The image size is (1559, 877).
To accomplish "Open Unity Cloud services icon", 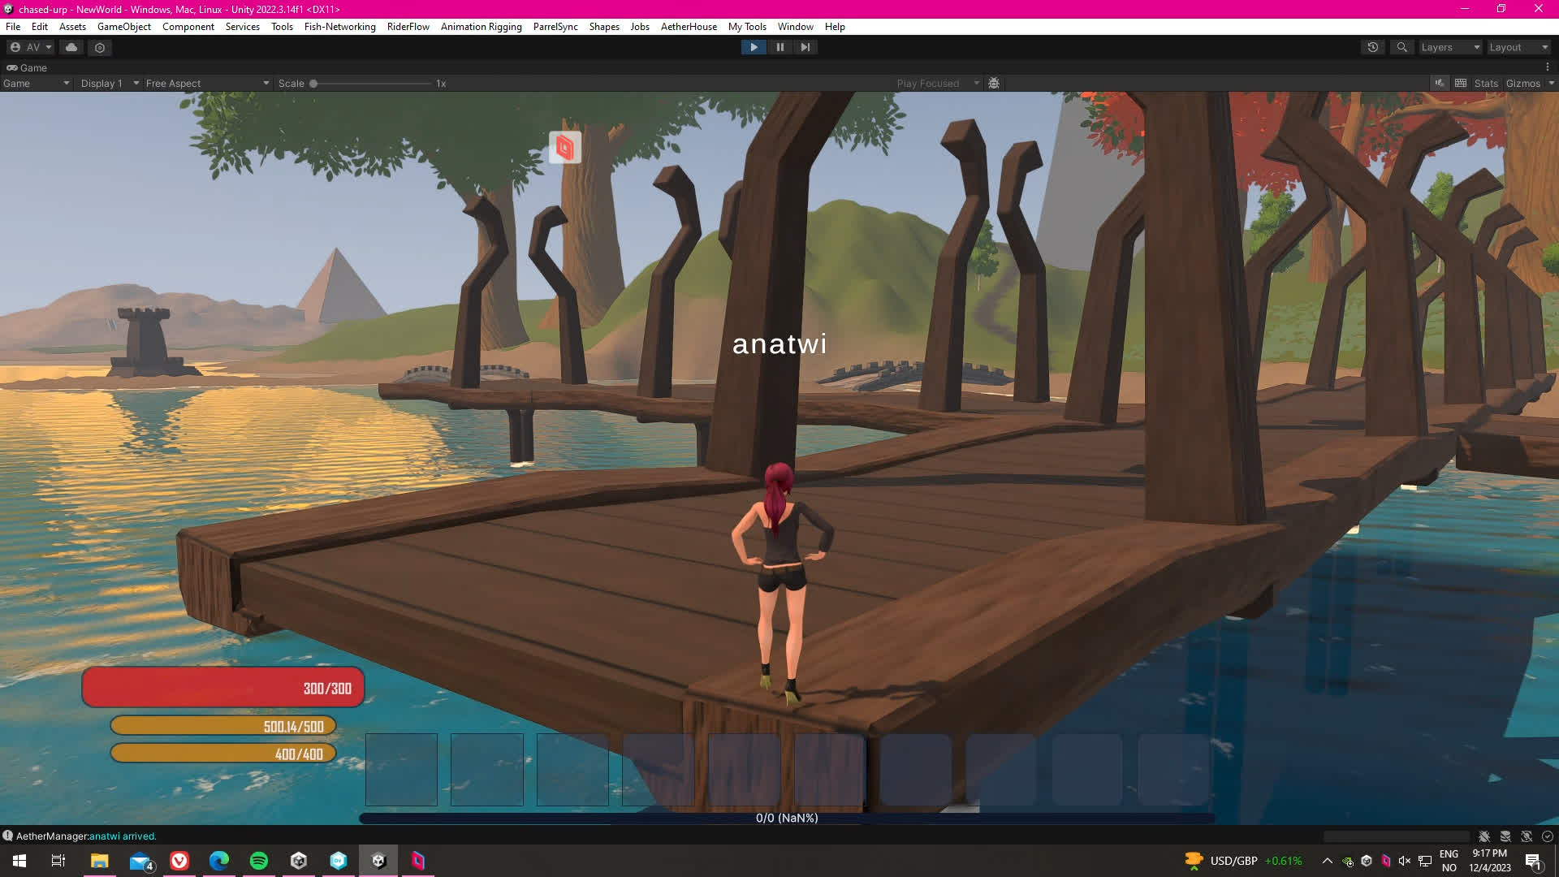I will [x=71, y=47].
